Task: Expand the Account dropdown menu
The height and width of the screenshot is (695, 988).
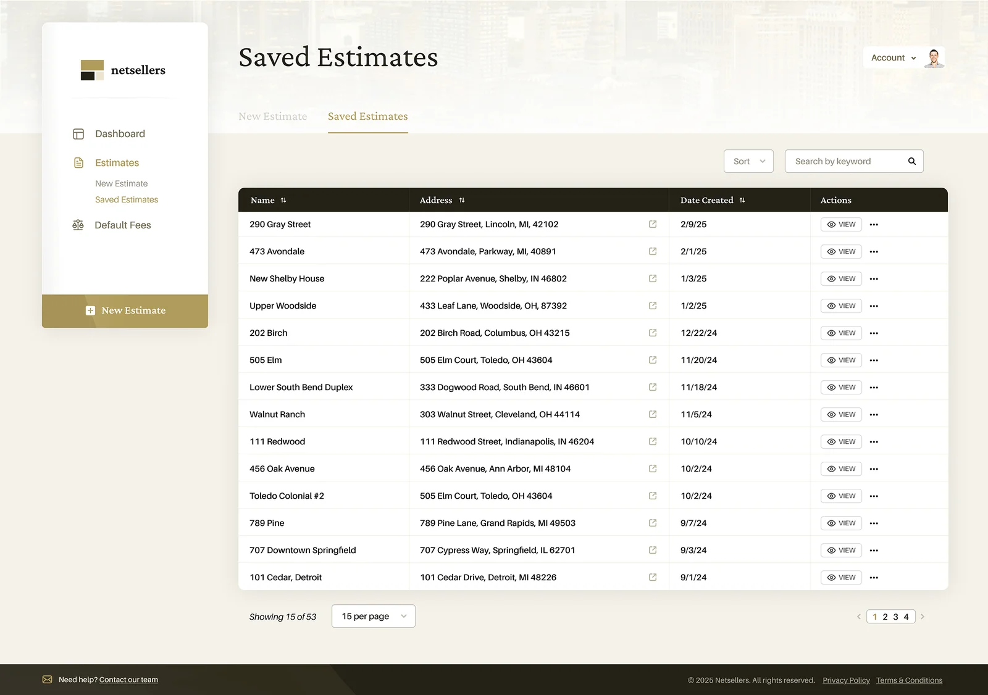Action: tap(893, 58)
